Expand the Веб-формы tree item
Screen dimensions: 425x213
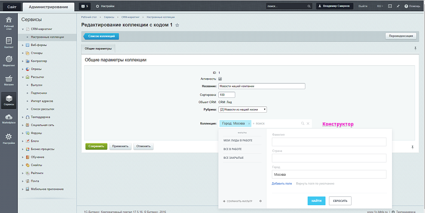point(23,45)
